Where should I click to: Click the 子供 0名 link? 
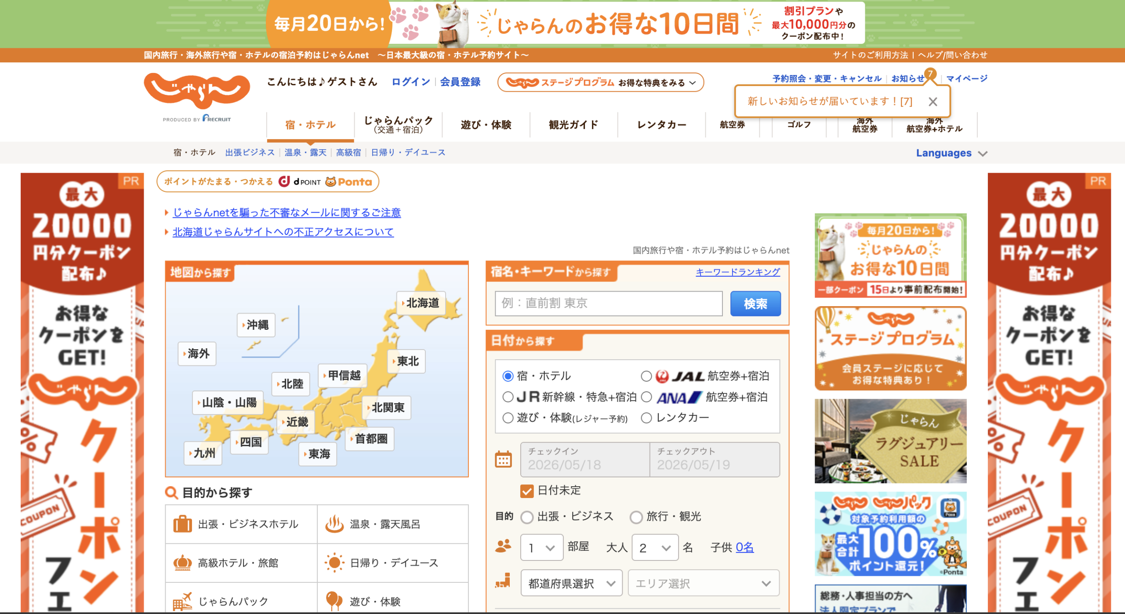[x=744, y=547]
